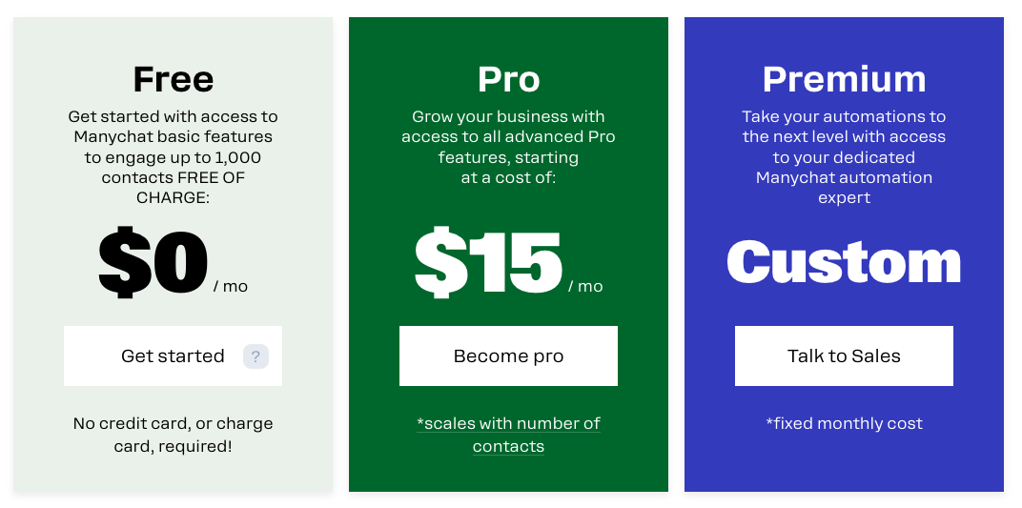Image resolution: width=1022 pixels, height=508 pixels.
Task: Click the Free plan description paragraph
Action: coord(174,157)
